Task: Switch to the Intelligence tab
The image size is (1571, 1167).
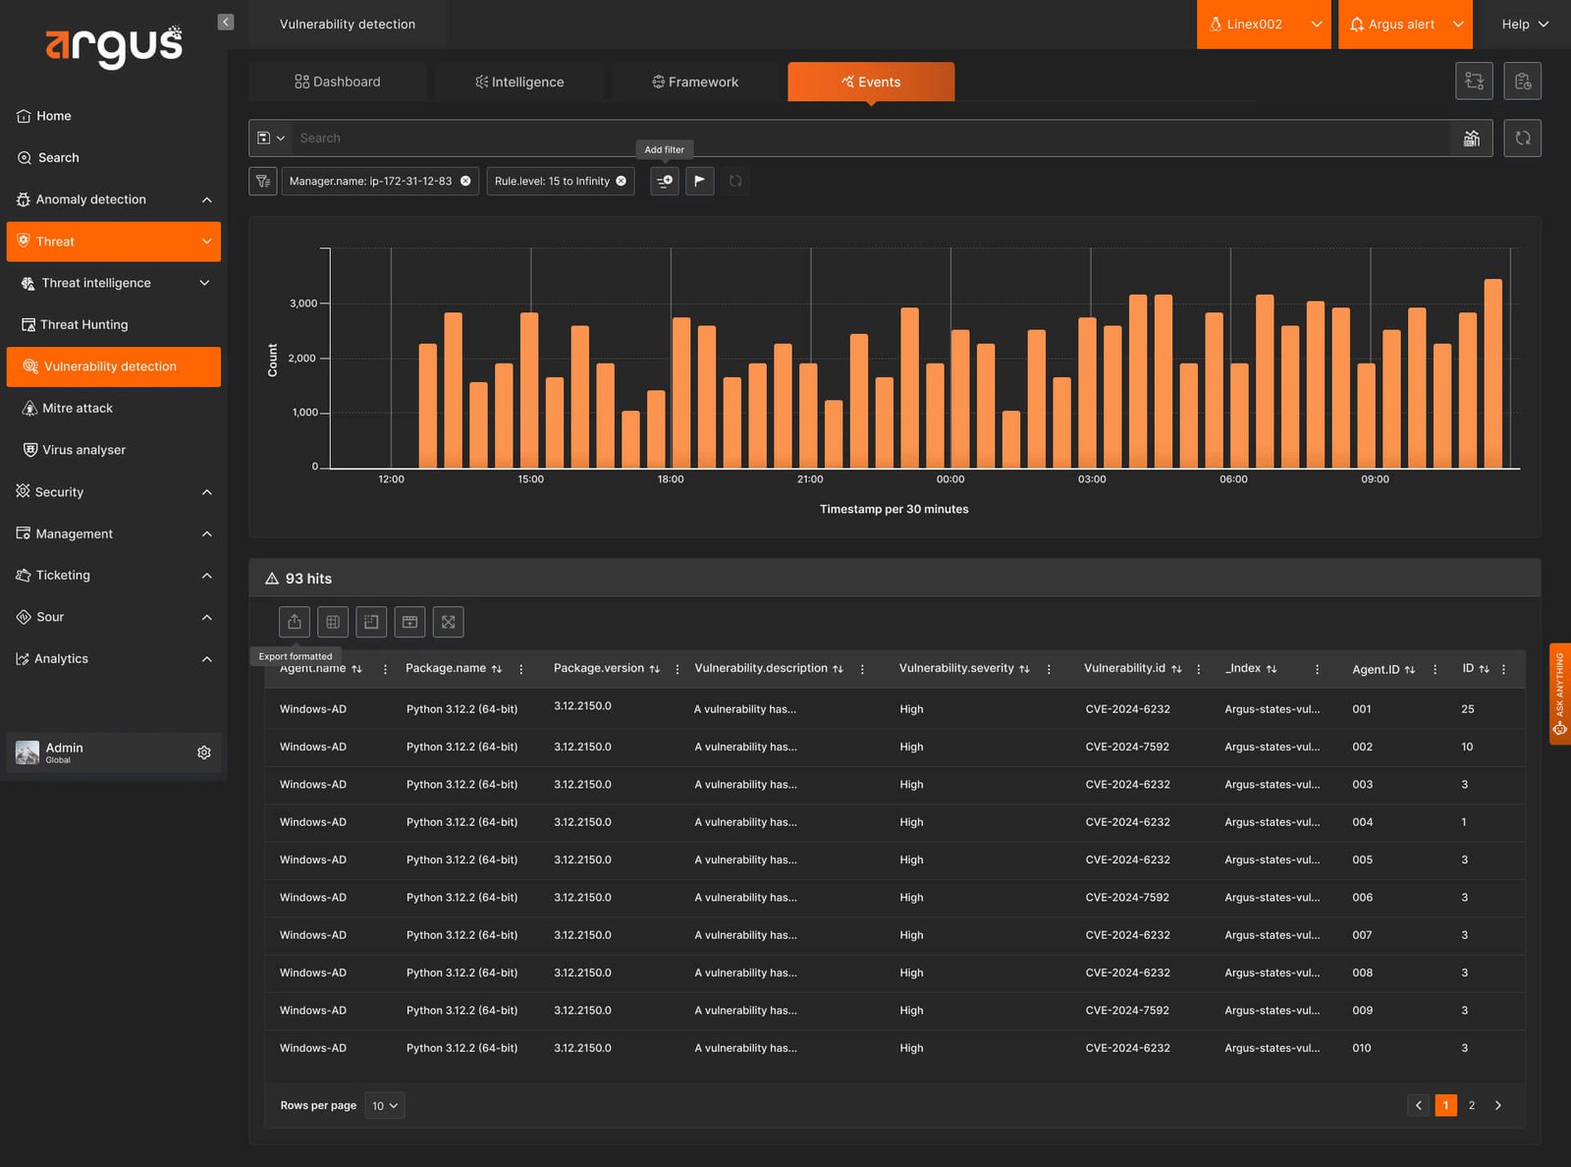Action: pos(519,83)
